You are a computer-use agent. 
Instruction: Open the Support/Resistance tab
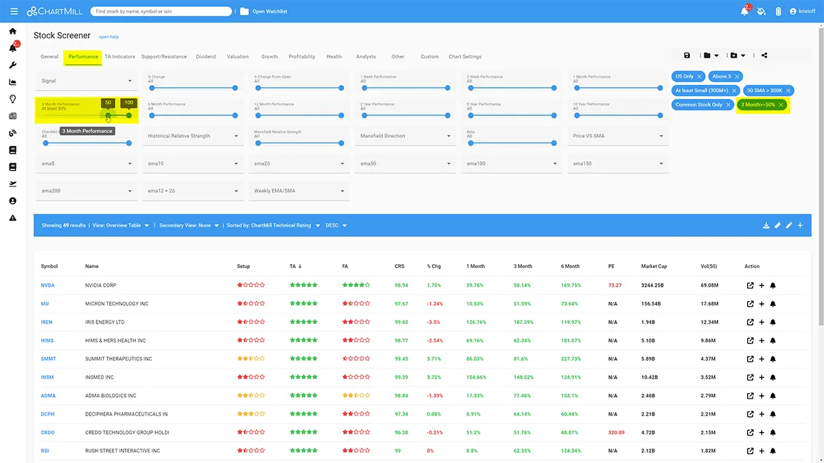pyautogui.click(x=163, y=56)
